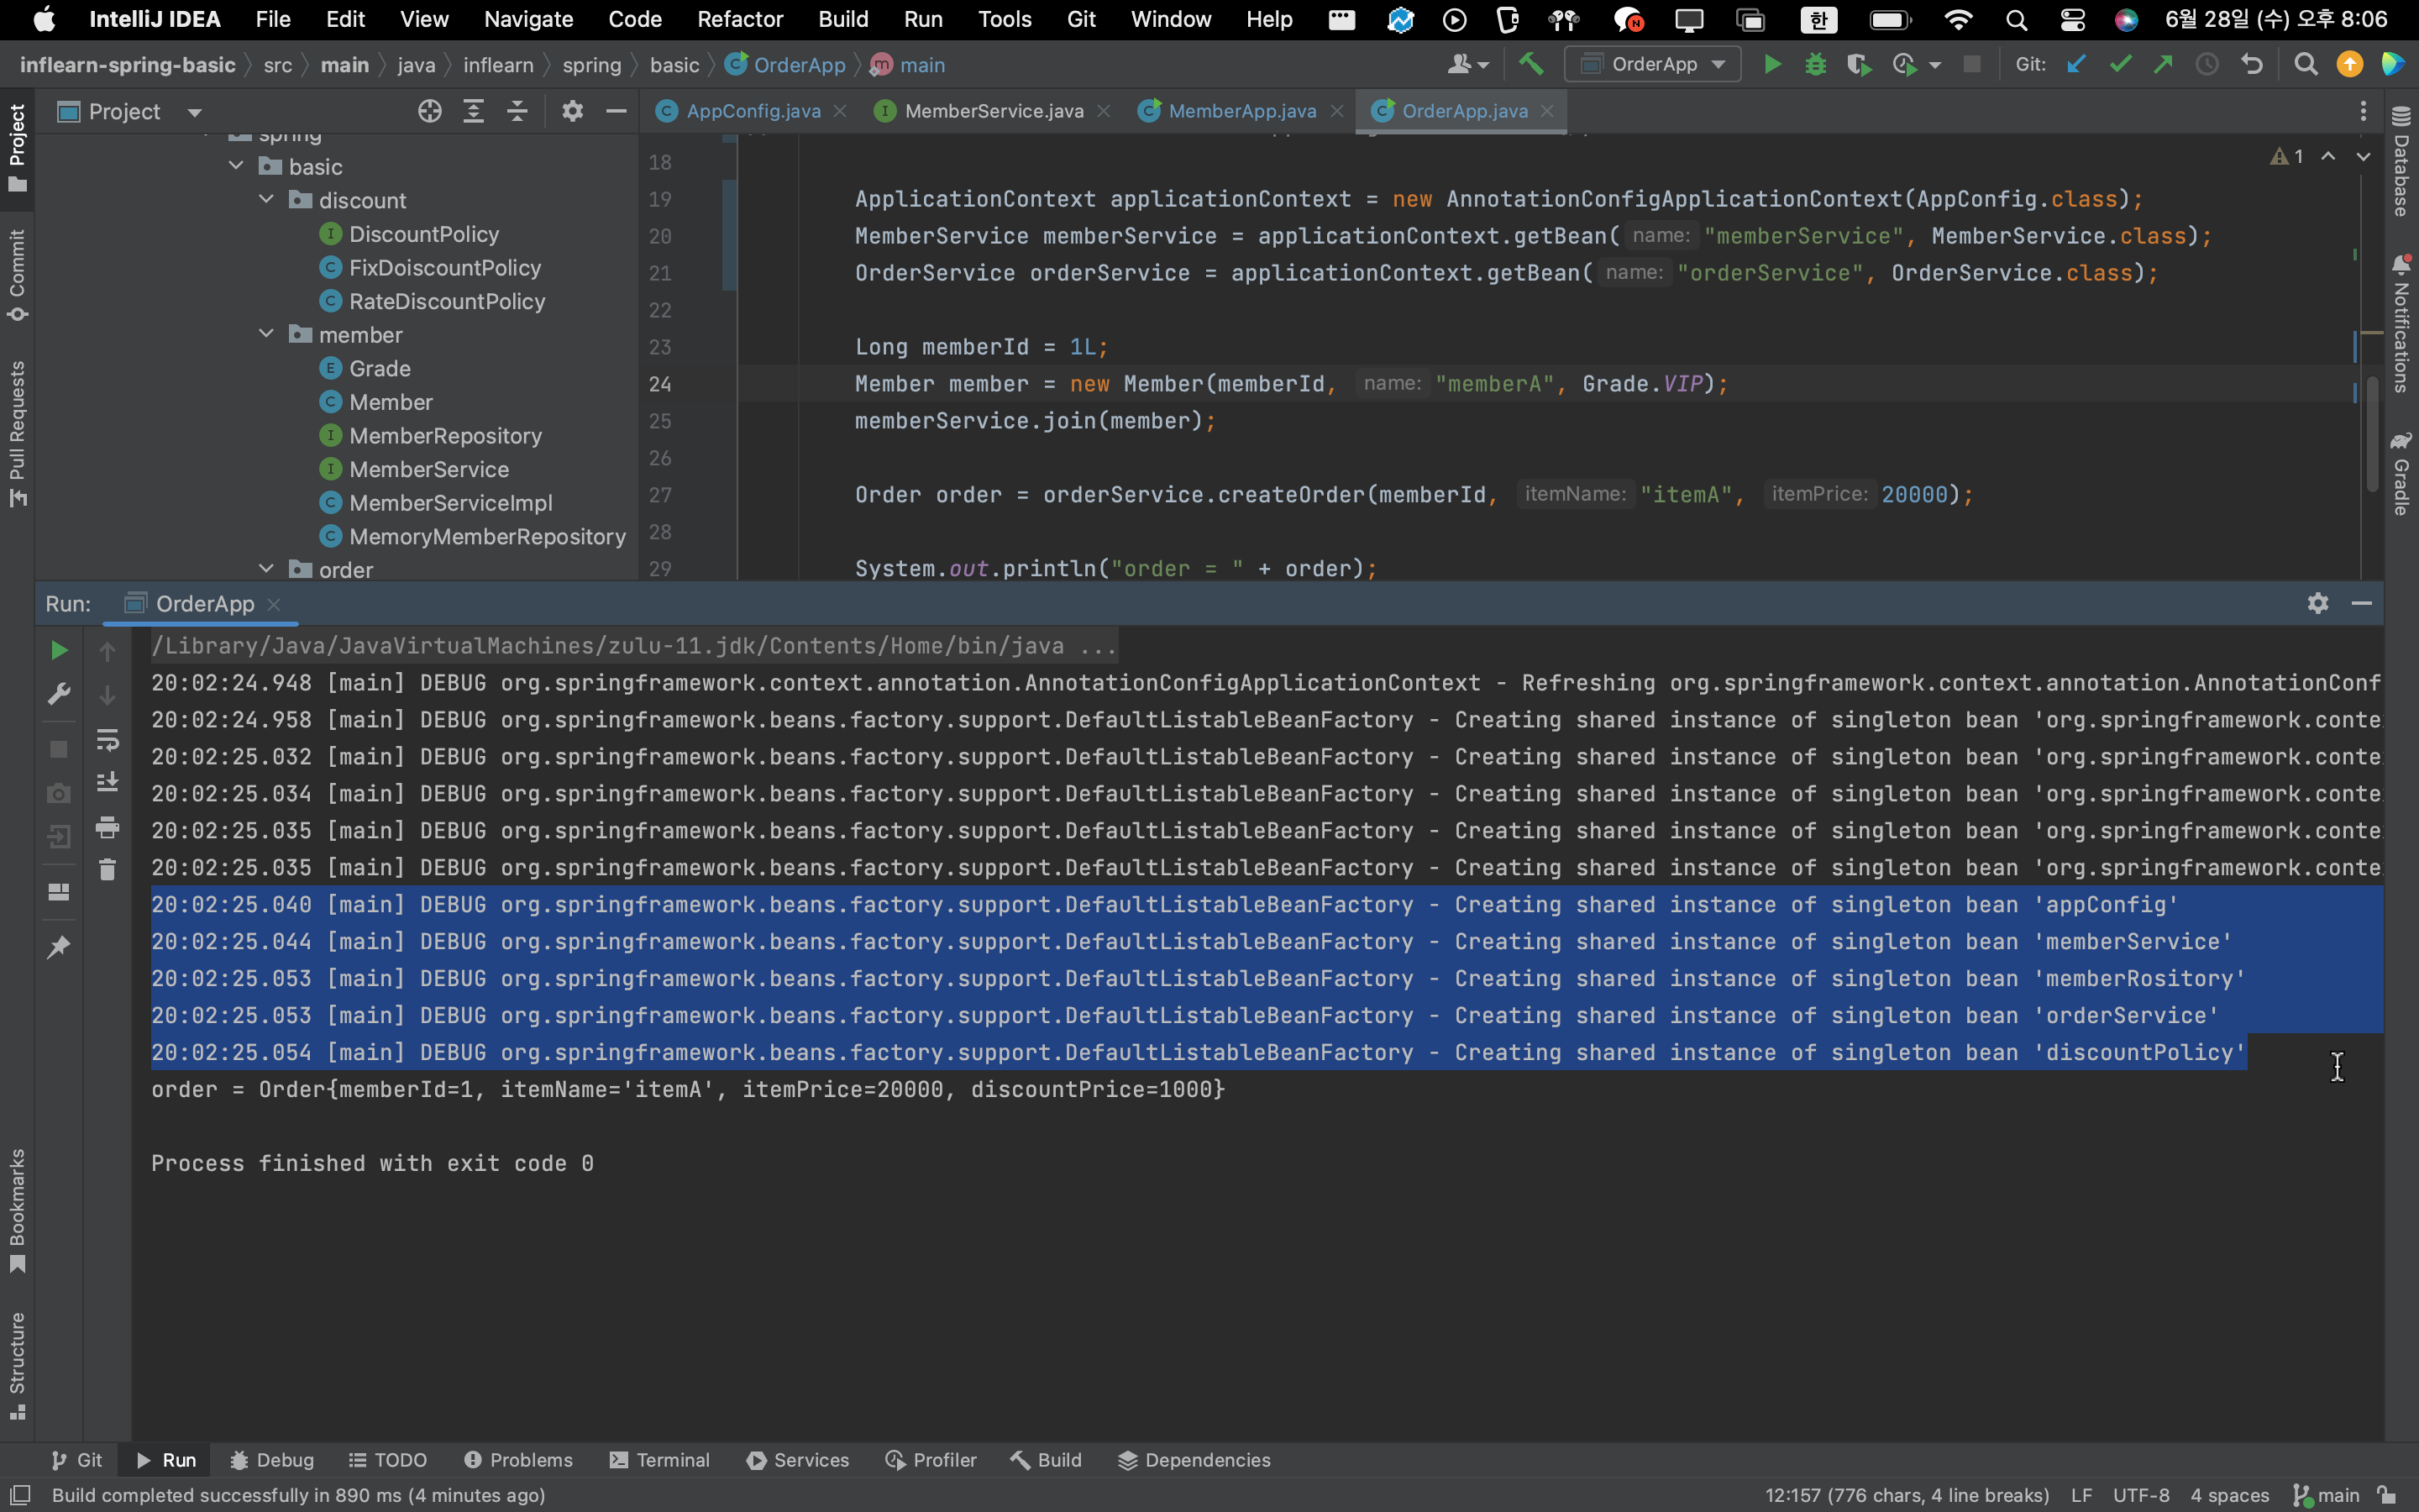Toggle scroll to end in console
This screenshot has width=2419, height=1512.
[107, 783]
